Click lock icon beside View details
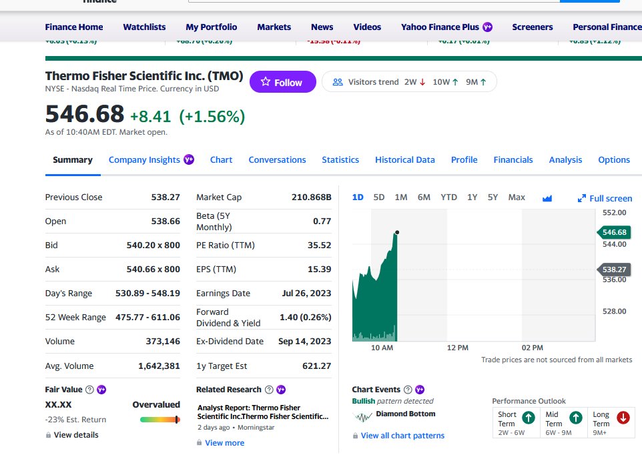 coord(48,435)
